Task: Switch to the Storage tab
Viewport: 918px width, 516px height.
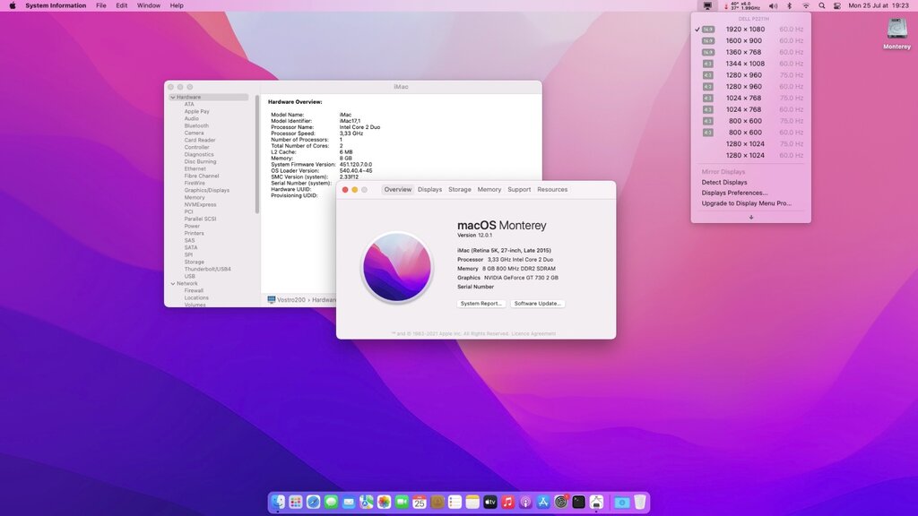Action: (459, 190)
